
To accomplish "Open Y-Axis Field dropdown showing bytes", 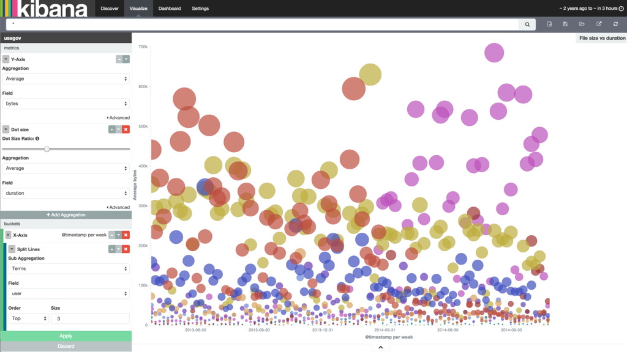I will click(66, 103).
